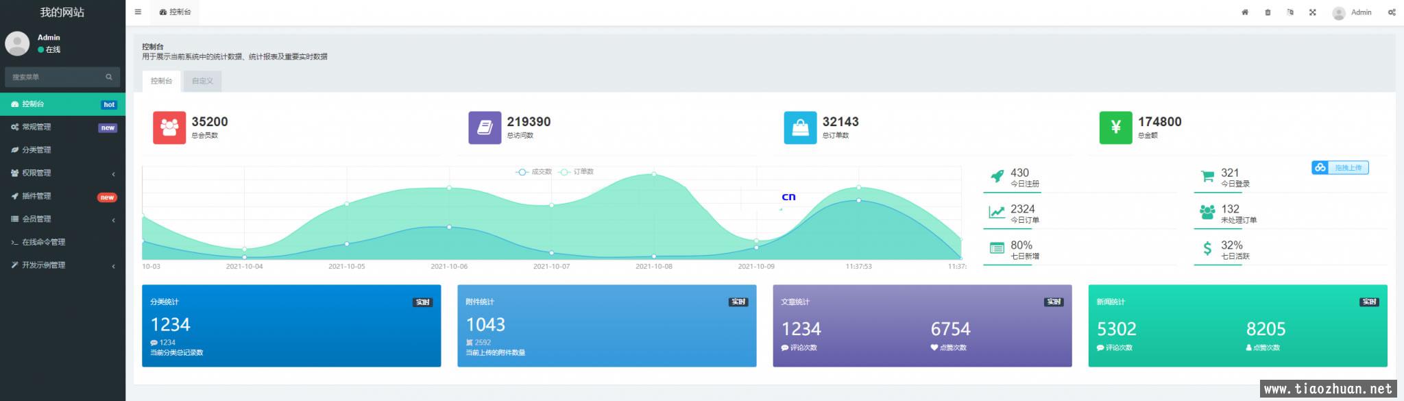Expand the 会员管理 sidebar menu arrow
Screen dimensions: 1404x401
(x=113, y=220)
